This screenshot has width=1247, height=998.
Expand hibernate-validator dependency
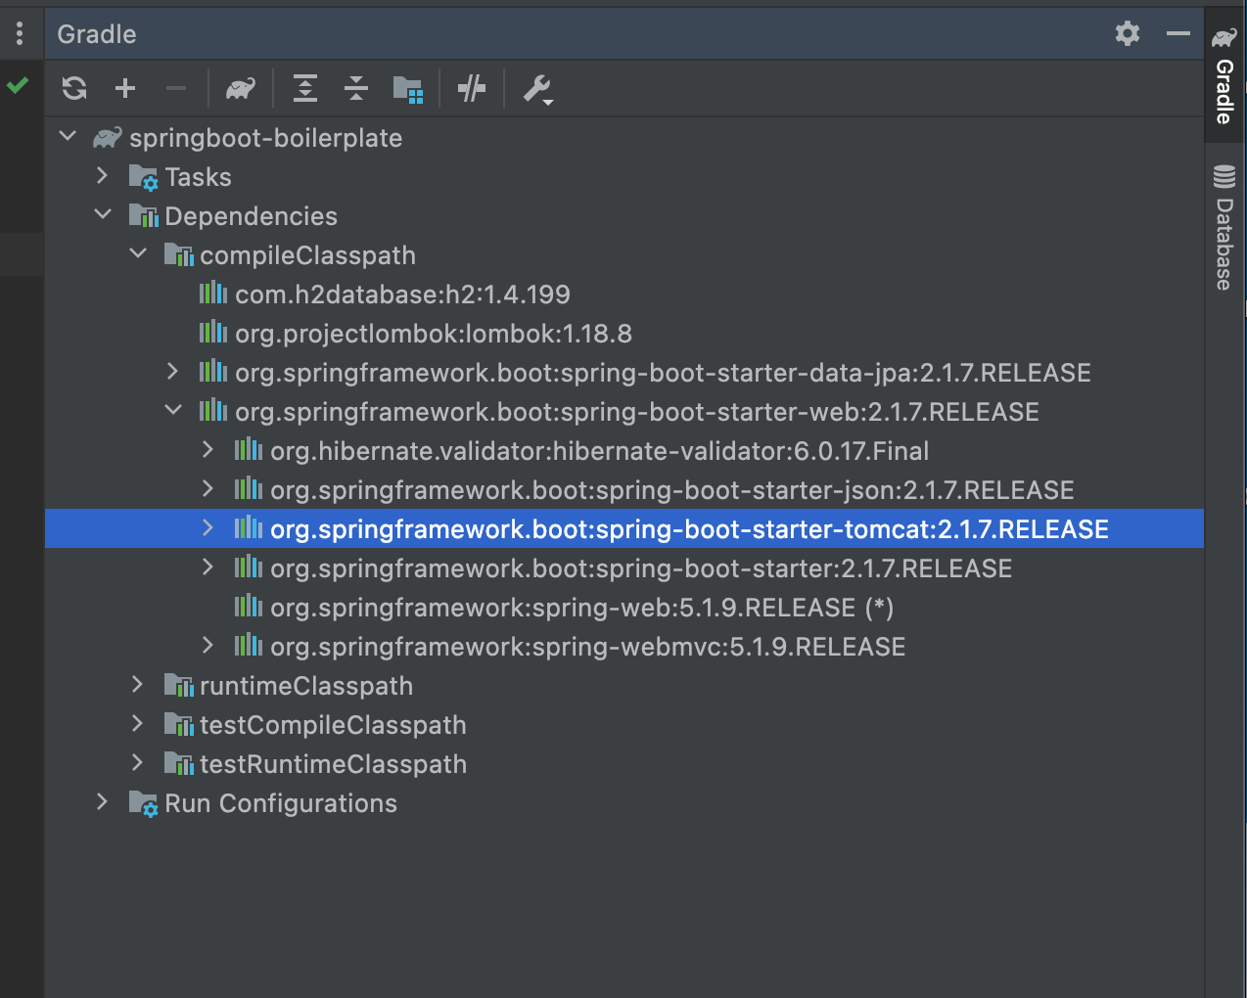pyautogui.click(x=208, y=450)
